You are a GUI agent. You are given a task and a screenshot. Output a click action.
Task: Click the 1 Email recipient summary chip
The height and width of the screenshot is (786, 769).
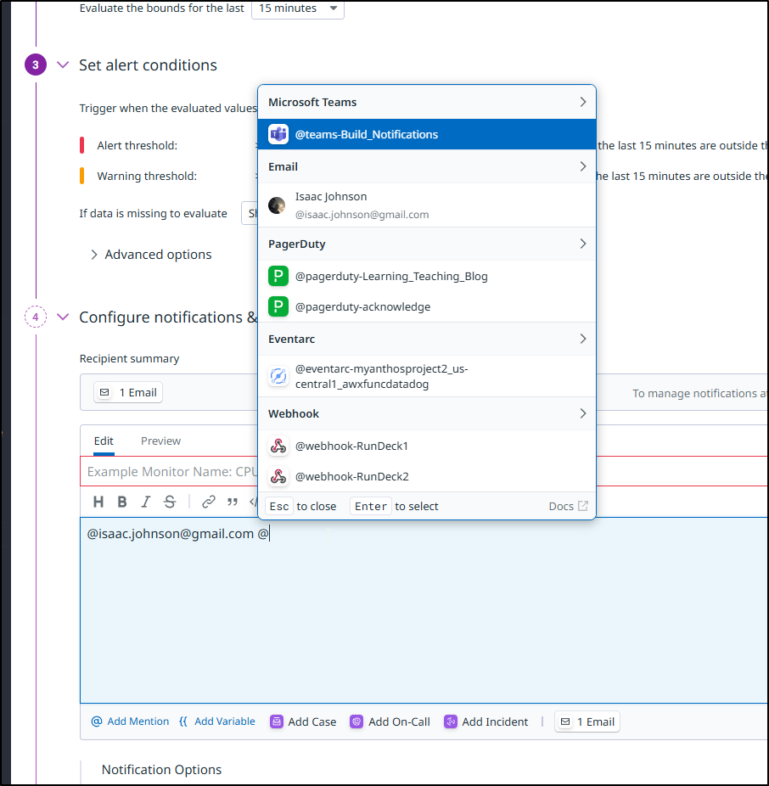tap(128, 392)
